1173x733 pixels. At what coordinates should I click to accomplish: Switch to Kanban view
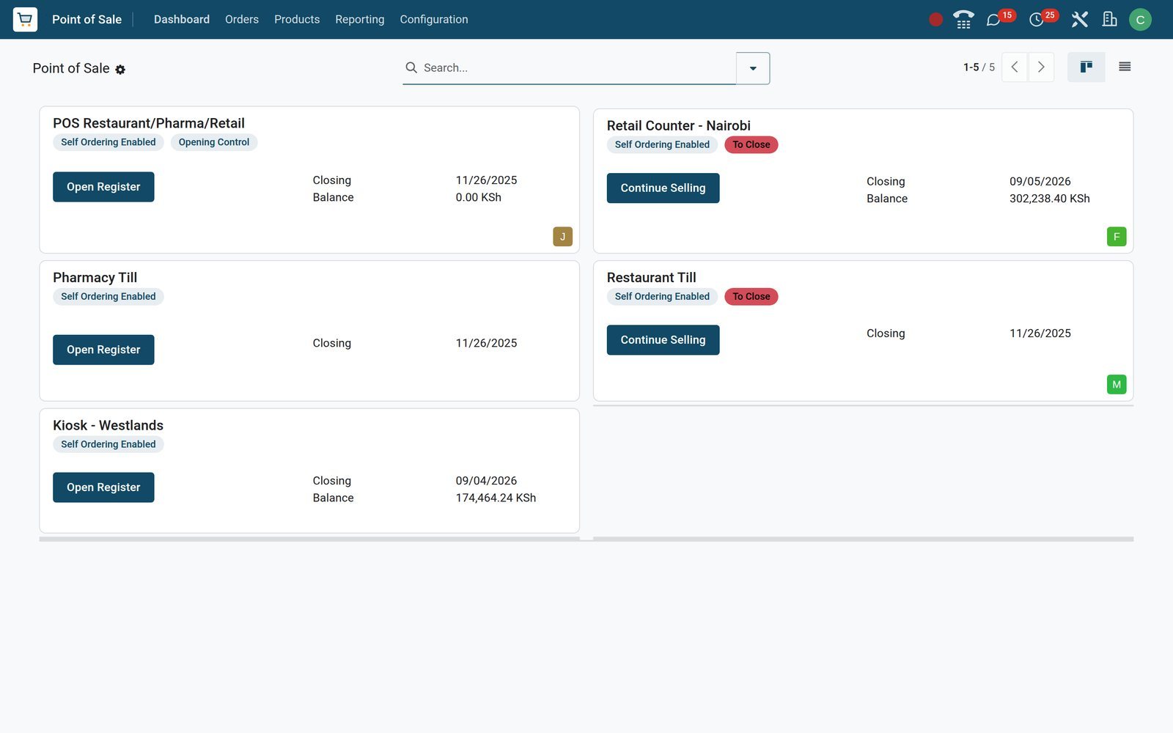[1086, 67]
